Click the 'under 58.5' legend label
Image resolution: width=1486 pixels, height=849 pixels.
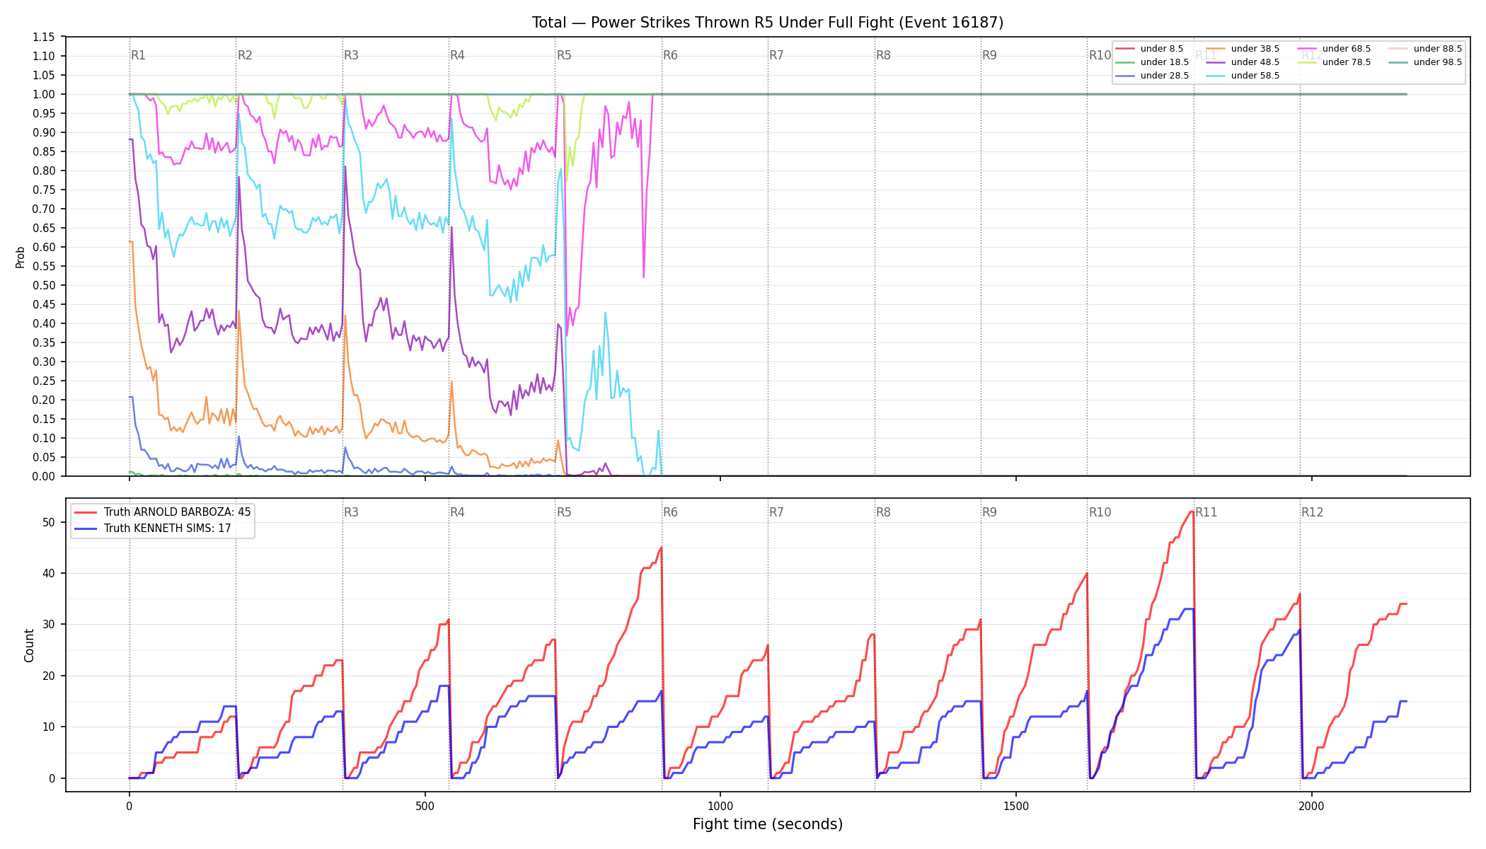(1255, 76)
